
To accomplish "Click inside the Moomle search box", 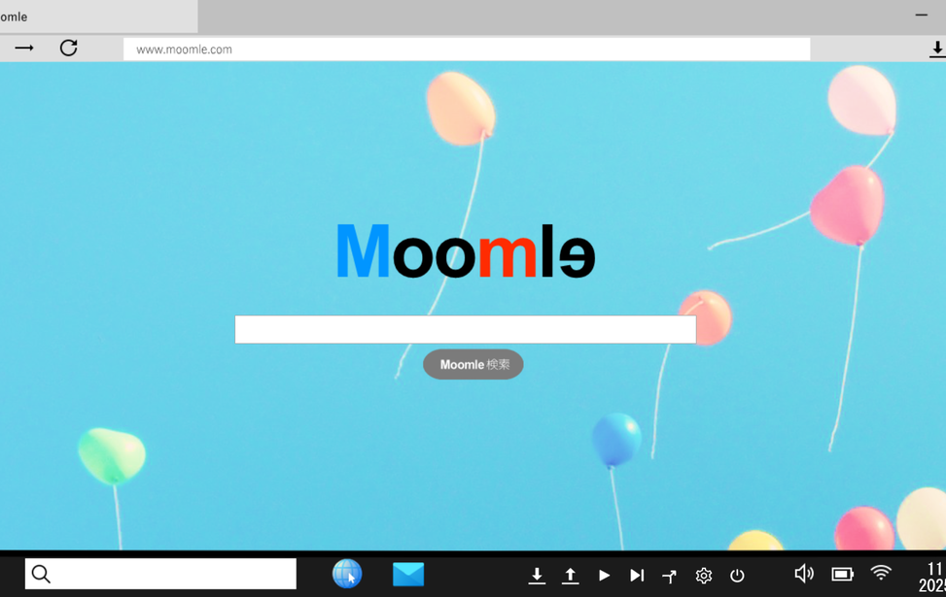I will (x=465, y=329).
